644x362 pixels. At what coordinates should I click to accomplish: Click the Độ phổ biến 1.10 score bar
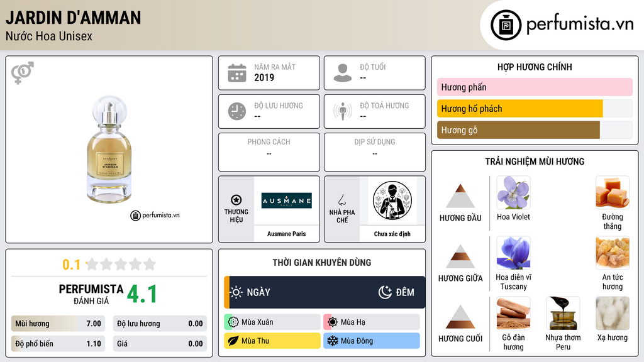tap(58, 344)
